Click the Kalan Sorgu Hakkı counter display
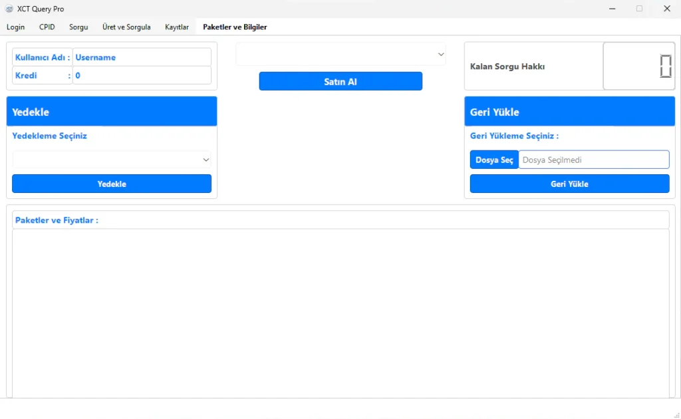681x419 pixels. point(638,67)
